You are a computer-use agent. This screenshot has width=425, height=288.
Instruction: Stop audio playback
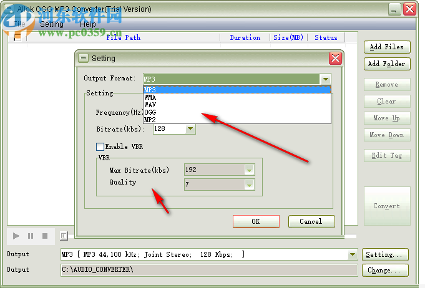pos(45,236)
